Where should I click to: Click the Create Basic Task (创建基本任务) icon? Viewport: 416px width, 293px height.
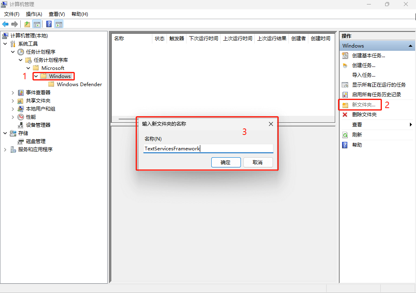[346, 55]
